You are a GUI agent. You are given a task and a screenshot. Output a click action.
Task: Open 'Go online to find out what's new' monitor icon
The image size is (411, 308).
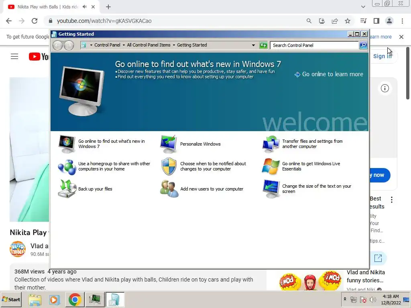point(67,144)
